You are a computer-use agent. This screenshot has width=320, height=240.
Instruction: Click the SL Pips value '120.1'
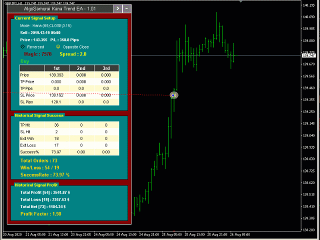(x=56, y=102)
